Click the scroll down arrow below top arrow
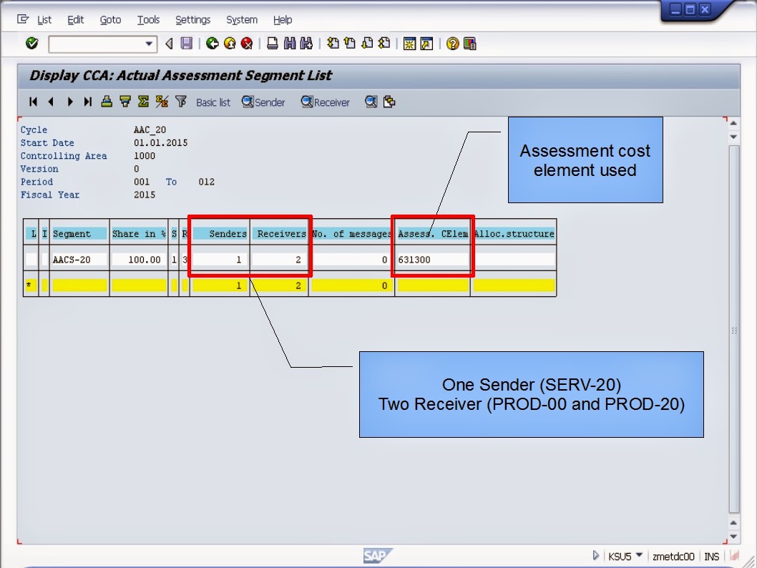 tap(733, 137)
